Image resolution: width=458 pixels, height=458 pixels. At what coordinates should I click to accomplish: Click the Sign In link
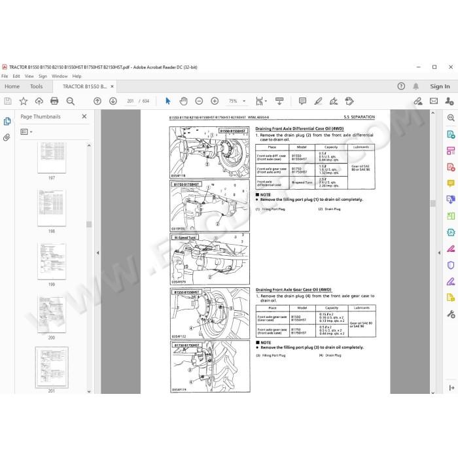tap(440, 86)
